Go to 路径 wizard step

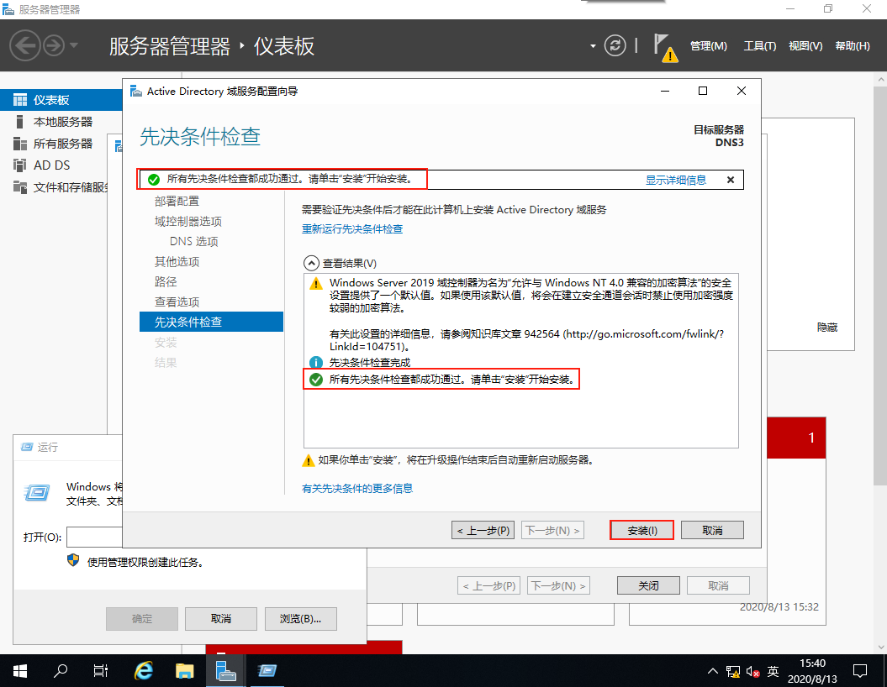(x=165, y=281)
